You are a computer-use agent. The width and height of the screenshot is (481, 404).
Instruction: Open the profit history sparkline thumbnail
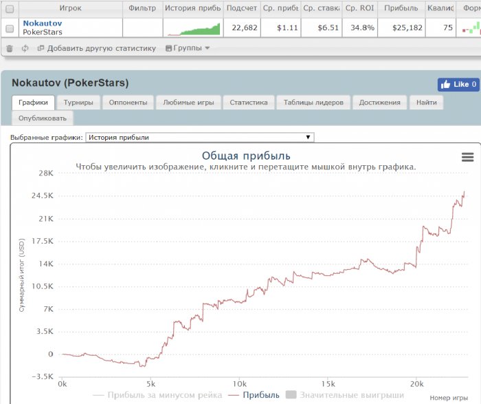click(x=192, y=28)
